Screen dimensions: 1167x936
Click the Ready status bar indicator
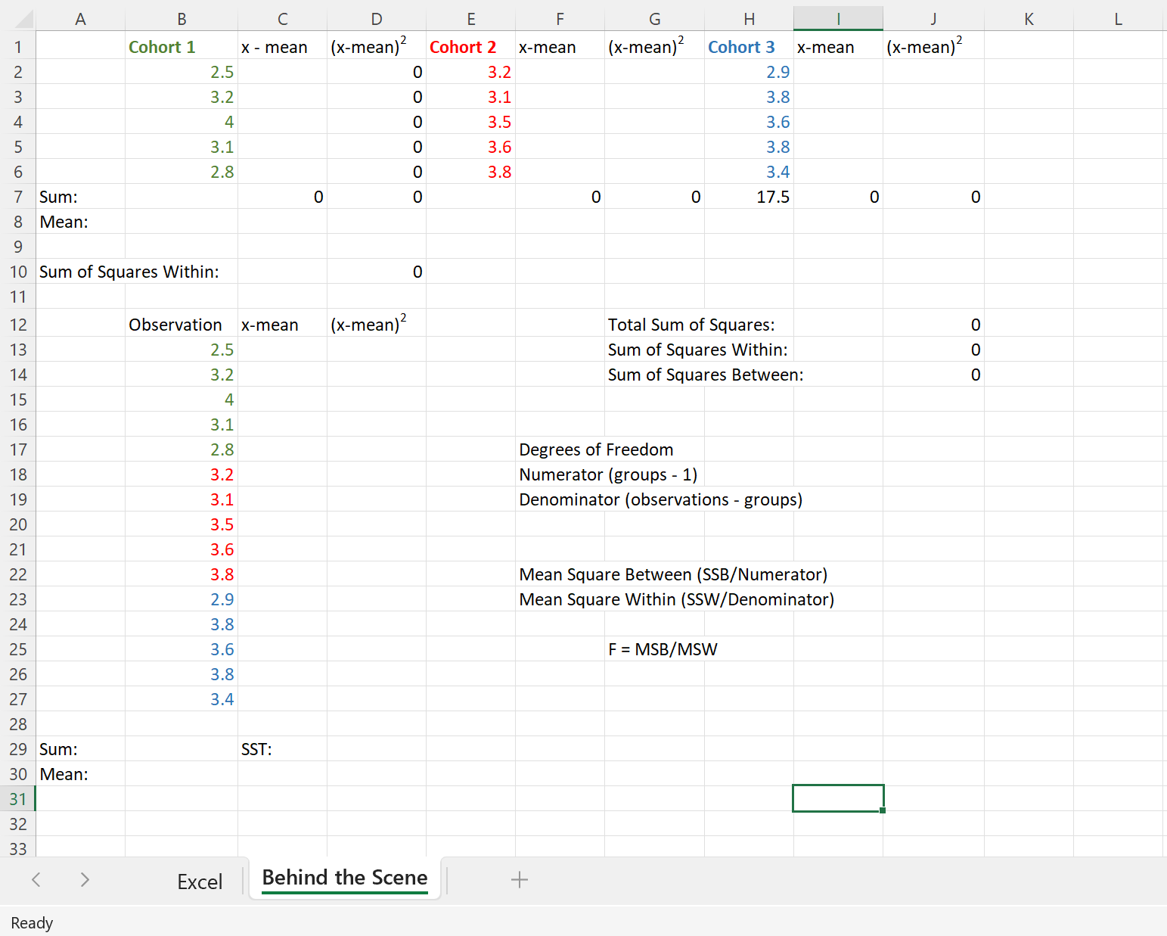[32, 923]
